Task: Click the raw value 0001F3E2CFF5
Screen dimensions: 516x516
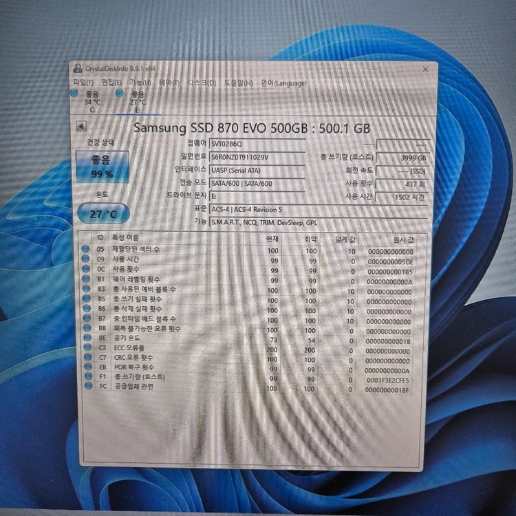Action: [x=387, y=380]
